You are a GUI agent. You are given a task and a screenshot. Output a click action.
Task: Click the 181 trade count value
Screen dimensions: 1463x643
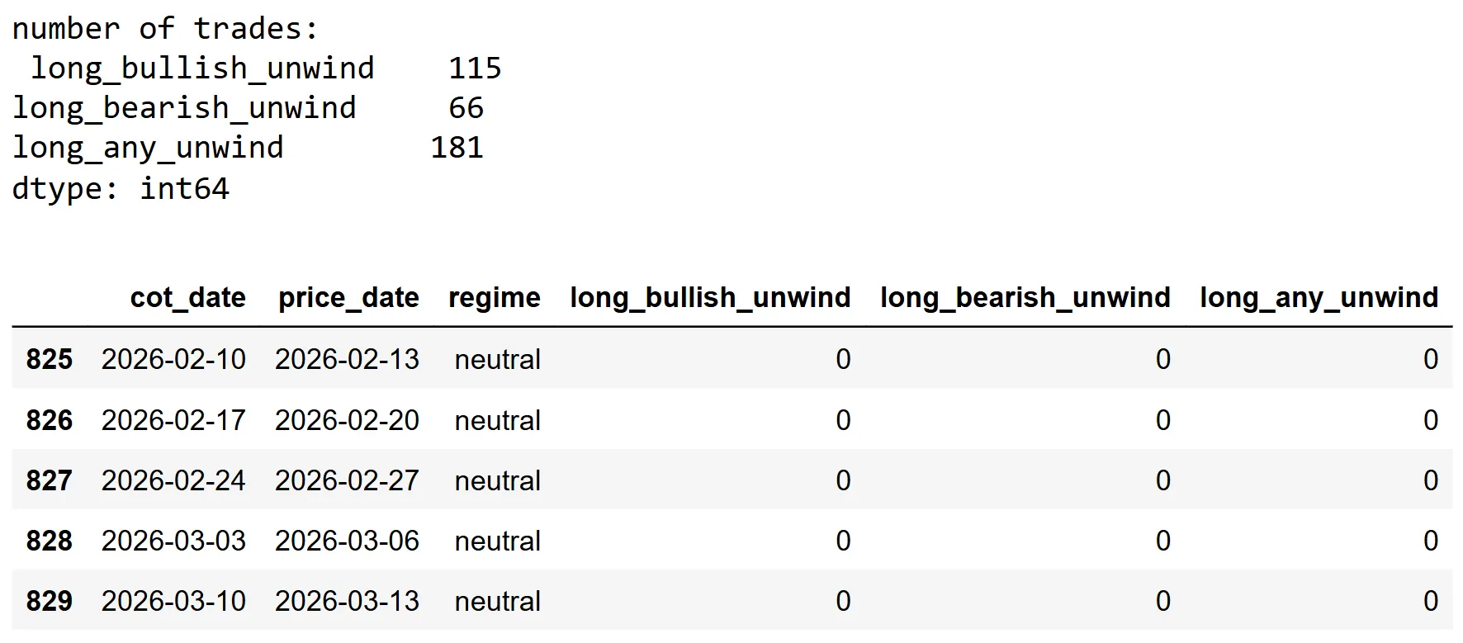tap(457, 148)
